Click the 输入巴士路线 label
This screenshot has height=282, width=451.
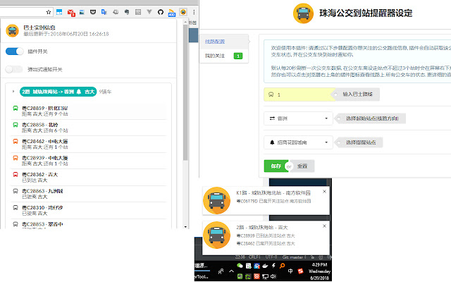(x=357, y=94)
